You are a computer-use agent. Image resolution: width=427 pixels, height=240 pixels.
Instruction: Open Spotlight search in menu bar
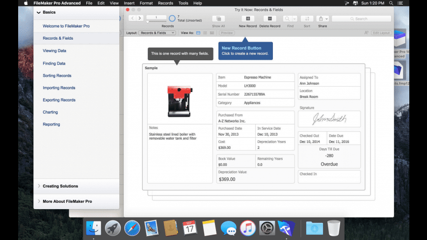(391, 3)
